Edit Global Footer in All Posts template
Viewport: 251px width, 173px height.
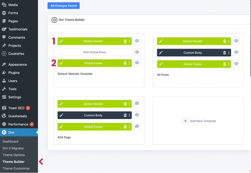click(x=161, y=64)
